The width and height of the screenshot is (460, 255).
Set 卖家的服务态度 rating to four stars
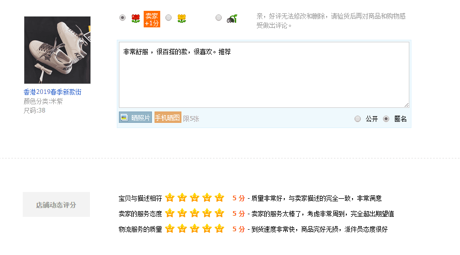pyautogui.click(x=207, y=213)
